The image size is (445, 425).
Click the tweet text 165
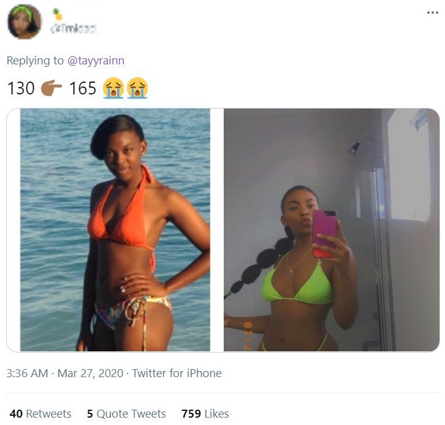tap(83, 88)
